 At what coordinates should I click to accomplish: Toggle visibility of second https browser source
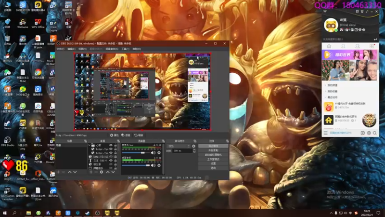pos(111,153)
